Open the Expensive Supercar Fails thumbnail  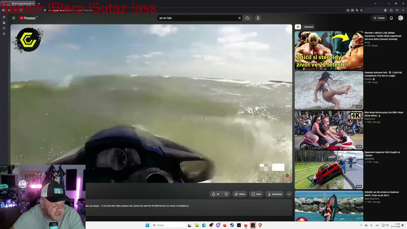click(329, 170)
